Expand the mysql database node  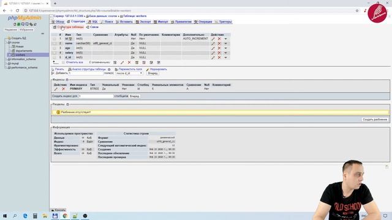6,64
